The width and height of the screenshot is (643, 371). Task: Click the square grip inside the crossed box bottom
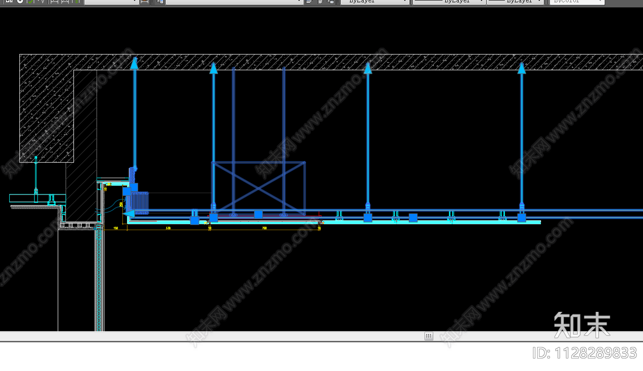pyautogui.click(x=258, y=214)
